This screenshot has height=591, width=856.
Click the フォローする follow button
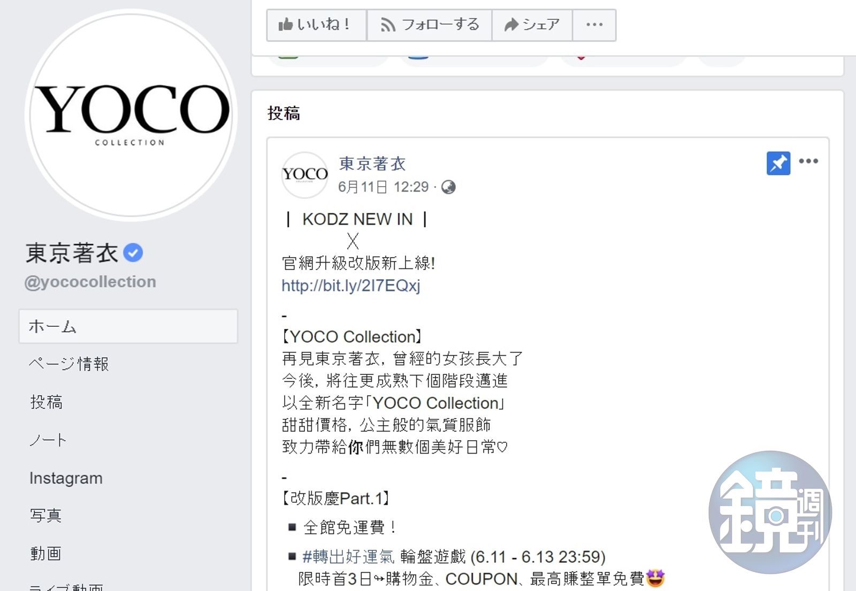tap(429, 25)
